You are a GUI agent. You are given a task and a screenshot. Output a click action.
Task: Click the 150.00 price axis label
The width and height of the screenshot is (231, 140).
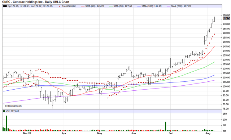point(226,42)
